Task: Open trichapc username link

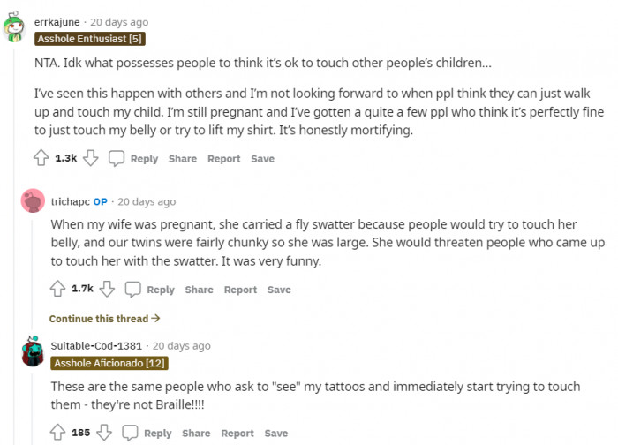Action: click(70, 201)
